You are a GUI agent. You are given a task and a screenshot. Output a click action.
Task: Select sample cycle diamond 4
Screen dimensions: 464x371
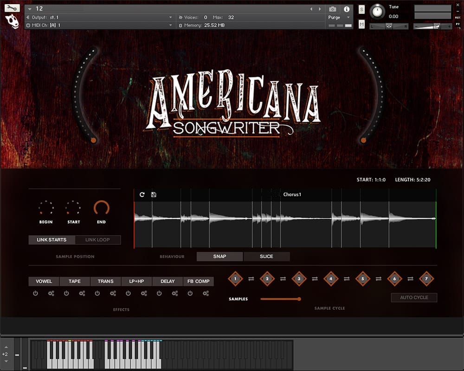coord(331,279)
